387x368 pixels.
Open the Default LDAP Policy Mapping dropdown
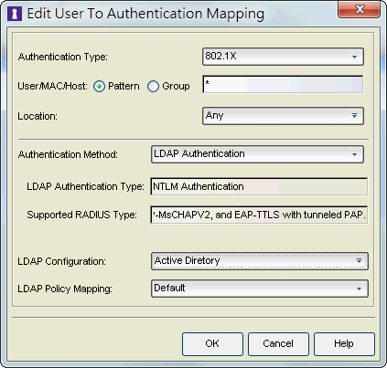coord(260,289)
